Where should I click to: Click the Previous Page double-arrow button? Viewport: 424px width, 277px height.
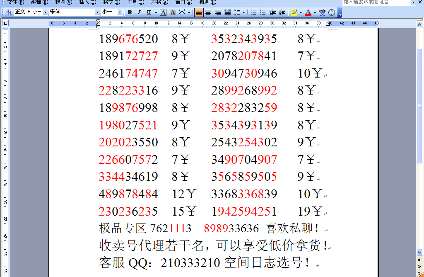420,260
